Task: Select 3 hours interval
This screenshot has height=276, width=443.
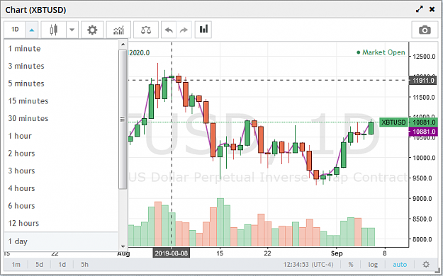Action: coord(61,171)
